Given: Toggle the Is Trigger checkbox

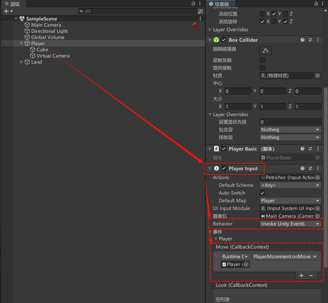Looking at the screenshot, I should (262, 60).
